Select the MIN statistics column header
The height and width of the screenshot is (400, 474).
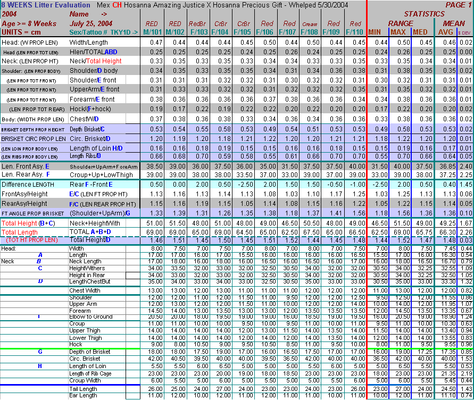coord(375,32)
